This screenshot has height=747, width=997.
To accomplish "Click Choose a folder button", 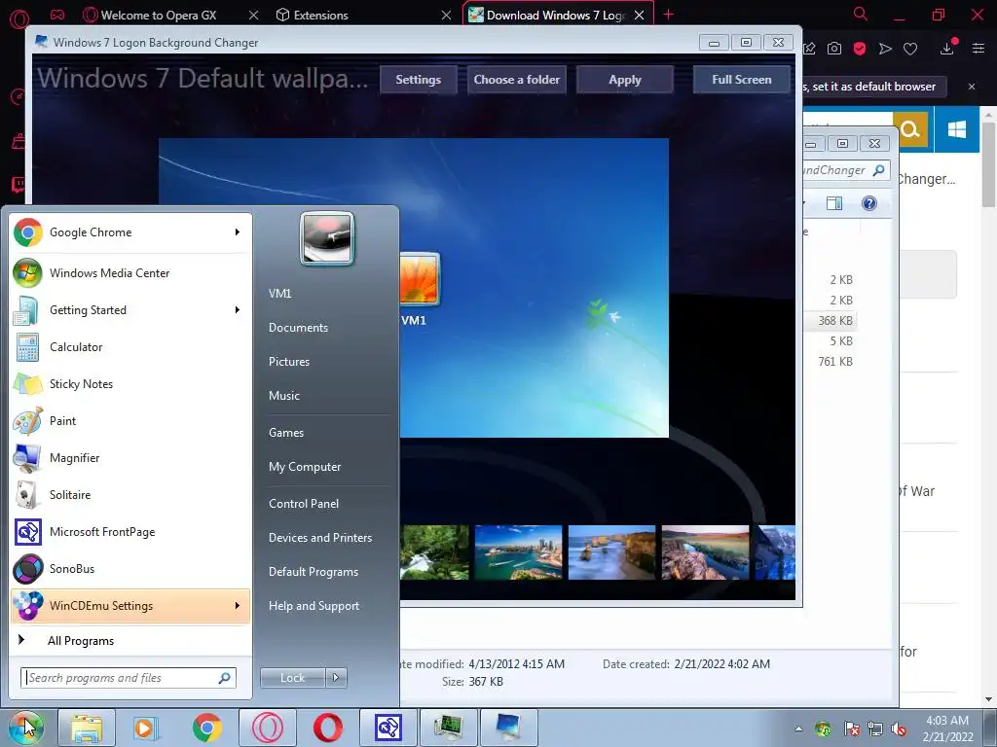I will [517, 80].
